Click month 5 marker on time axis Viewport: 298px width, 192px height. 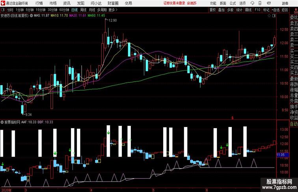point(153,190)
